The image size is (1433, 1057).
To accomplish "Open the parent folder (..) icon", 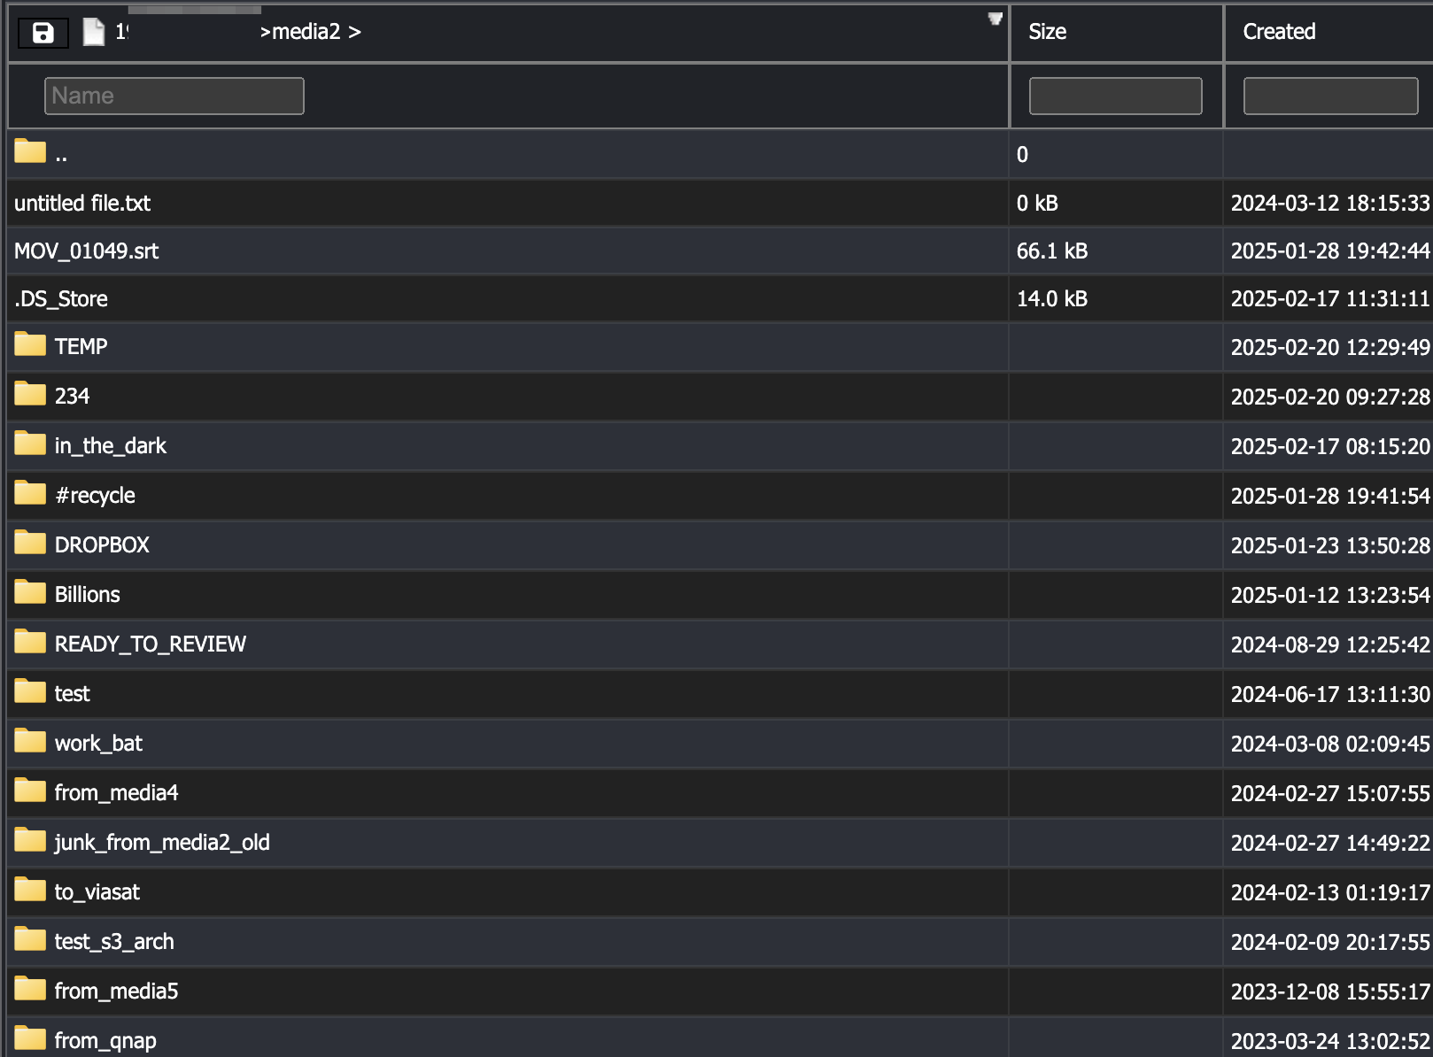I will click(30, 151).
